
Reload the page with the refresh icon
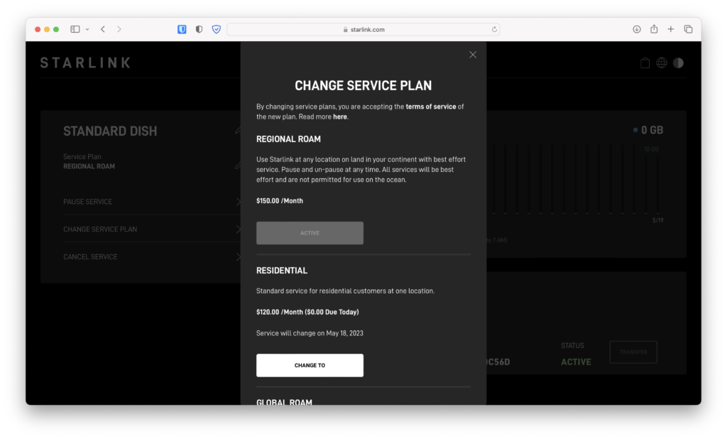[494, 29]
